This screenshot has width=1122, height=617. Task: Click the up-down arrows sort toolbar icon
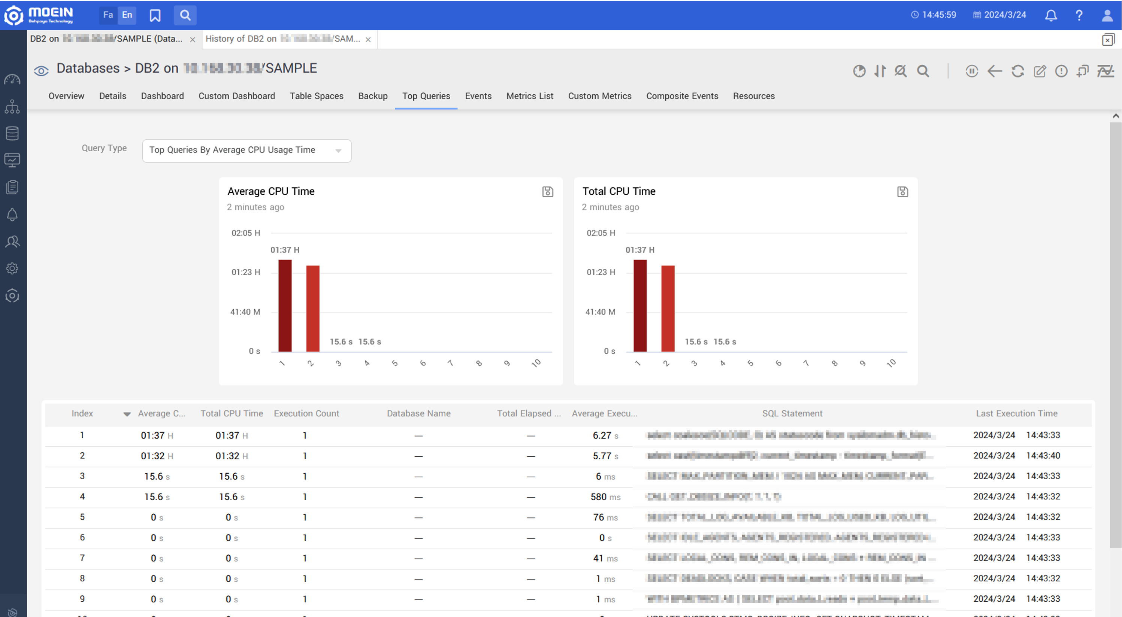[x=880, y=71]
